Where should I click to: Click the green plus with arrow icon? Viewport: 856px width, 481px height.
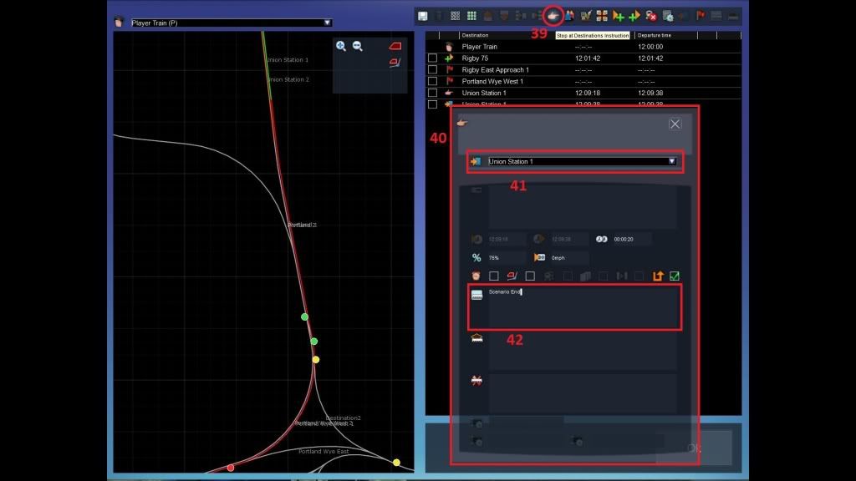coord(634,16)
